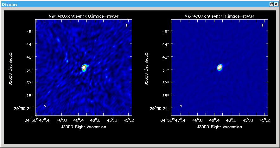The width and height of the screenshot is (280, 148).
Task: Select the MWC480.cont.selfcal0.image-raster title
Action: [x=84, y=16]
